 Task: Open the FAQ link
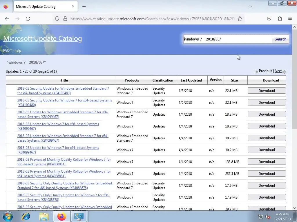tap(6, 51)
